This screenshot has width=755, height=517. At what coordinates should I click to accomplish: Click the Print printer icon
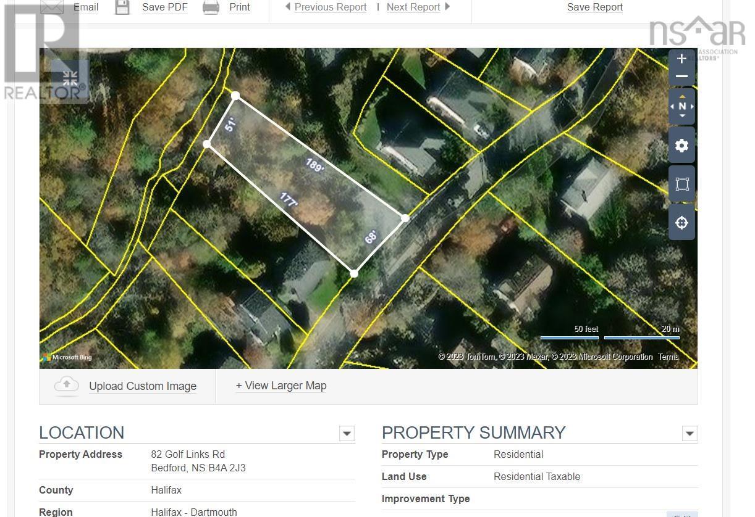click(211, 7)
